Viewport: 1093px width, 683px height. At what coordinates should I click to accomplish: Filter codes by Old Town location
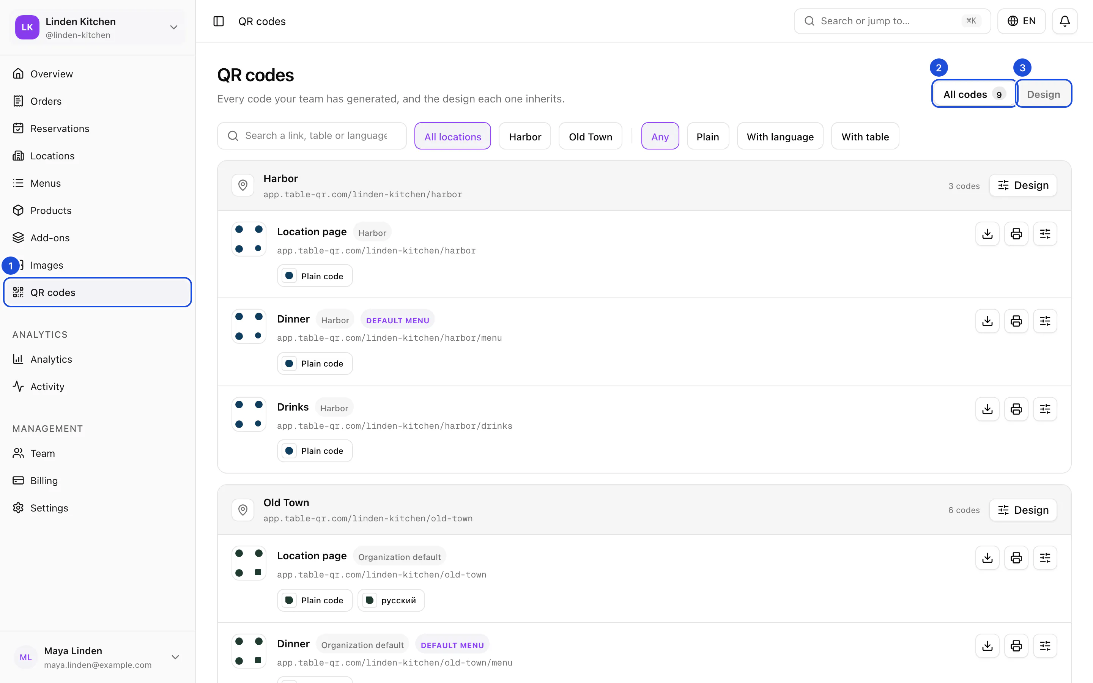(590, 136)
